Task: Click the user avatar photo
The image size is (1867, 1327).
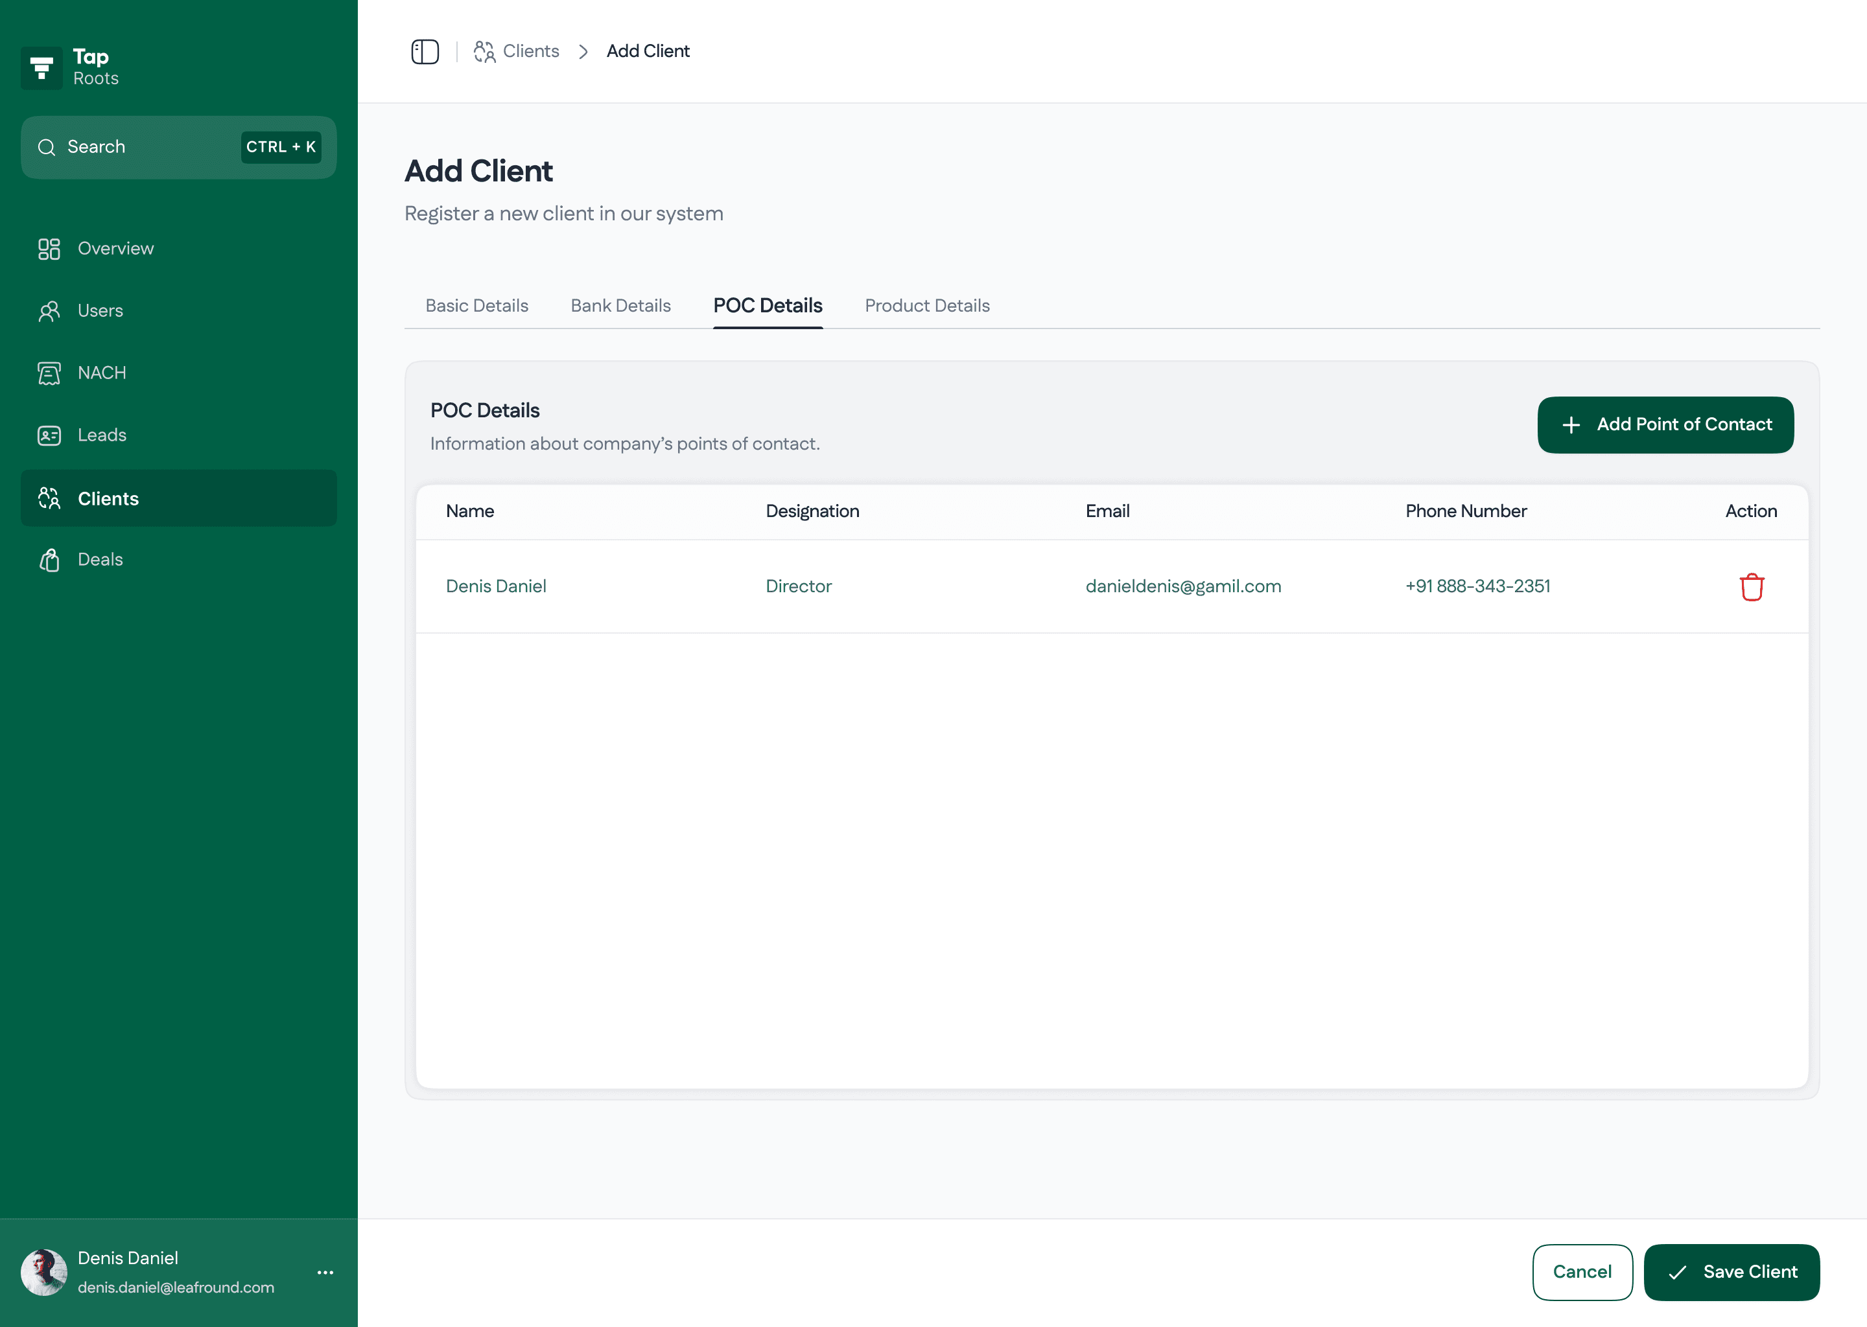Action: [43, 1271]
